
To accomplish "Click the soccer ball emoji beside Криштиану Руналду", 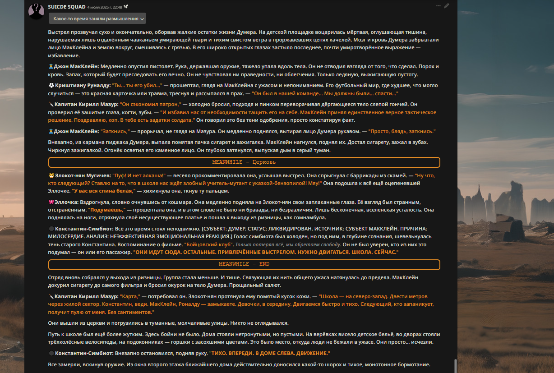I will (x=51, y=85).
